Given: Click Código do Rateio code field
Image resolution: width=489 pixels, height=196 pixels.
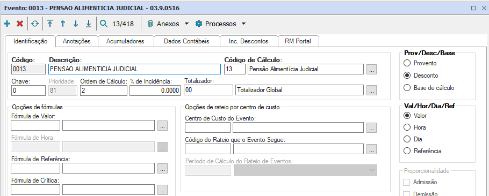Looking at the screenshot, I should point(208,149).
